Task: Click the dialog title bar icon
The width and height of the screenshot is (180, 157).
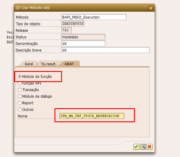Action: [18, 8]
